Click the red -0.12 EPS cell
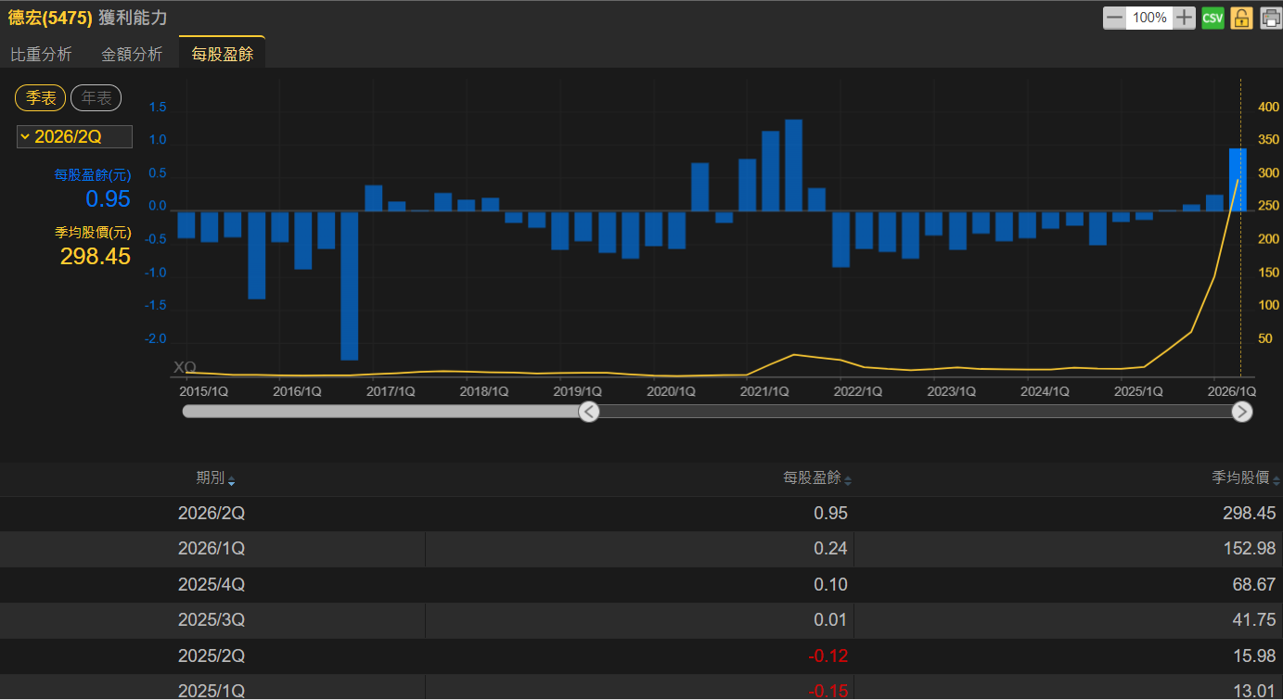1283x700 pixels. (828, 656)
